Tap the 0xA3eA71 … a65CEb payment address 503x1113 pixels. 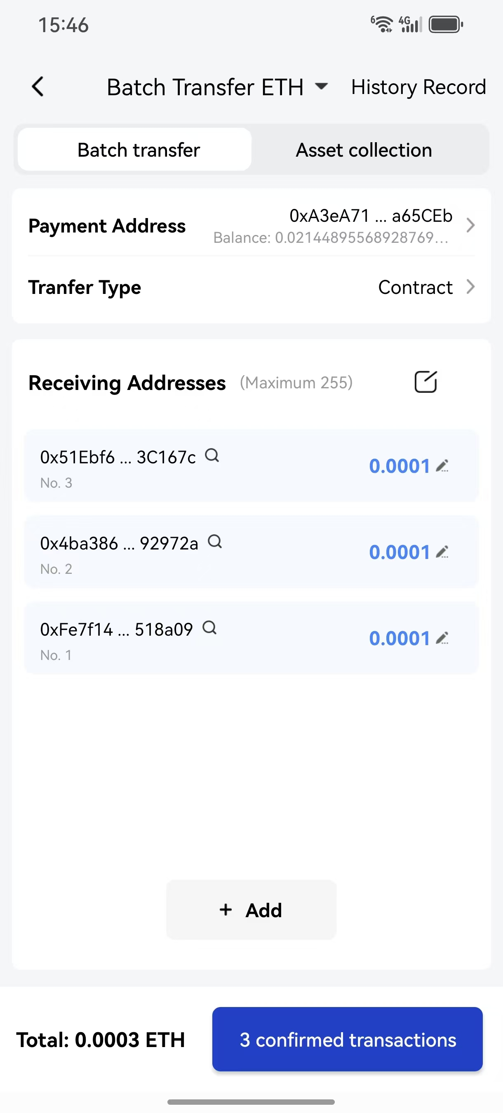click(371, 216)
